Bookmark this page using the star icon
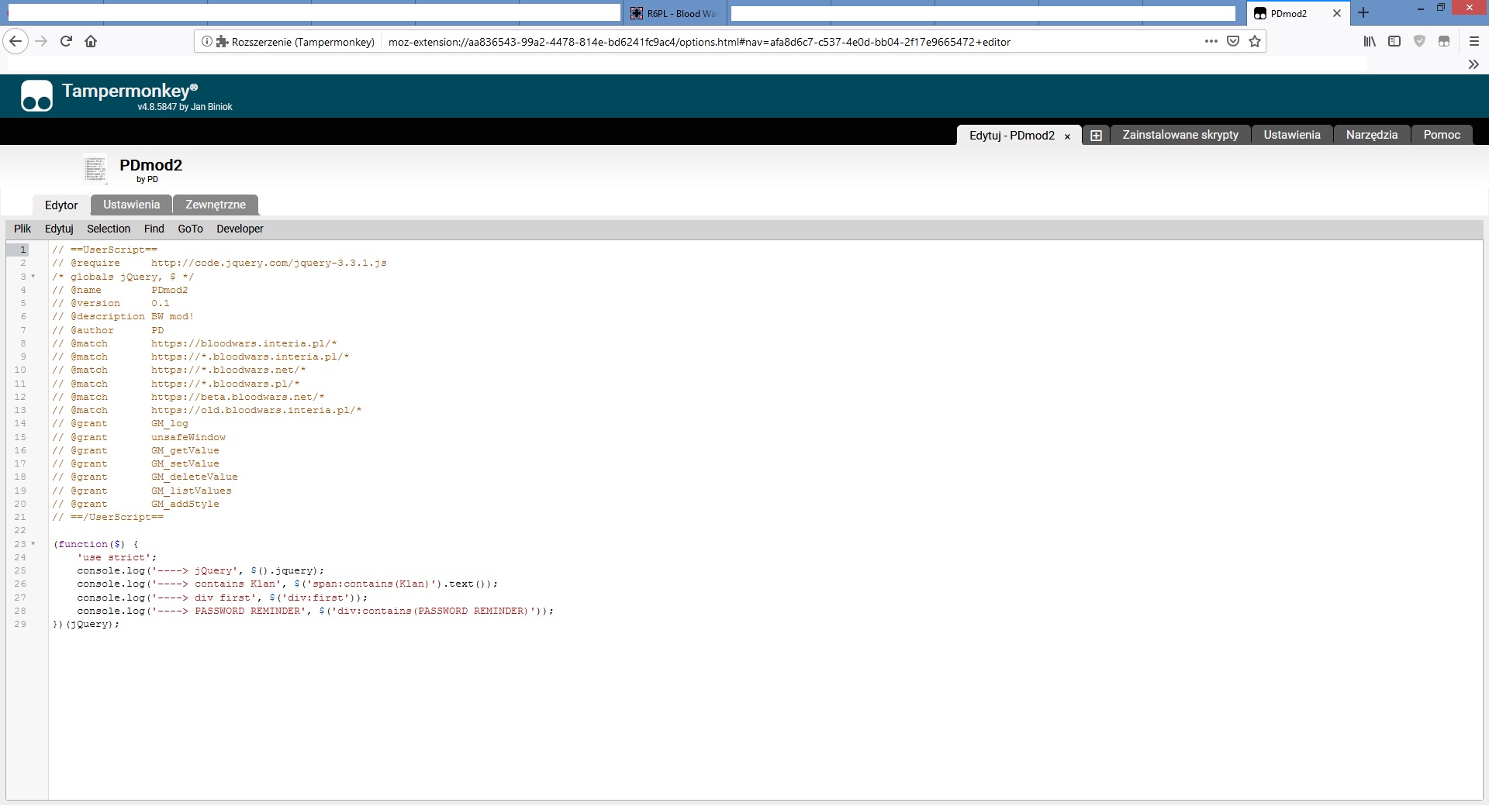 coord(1253,41)
